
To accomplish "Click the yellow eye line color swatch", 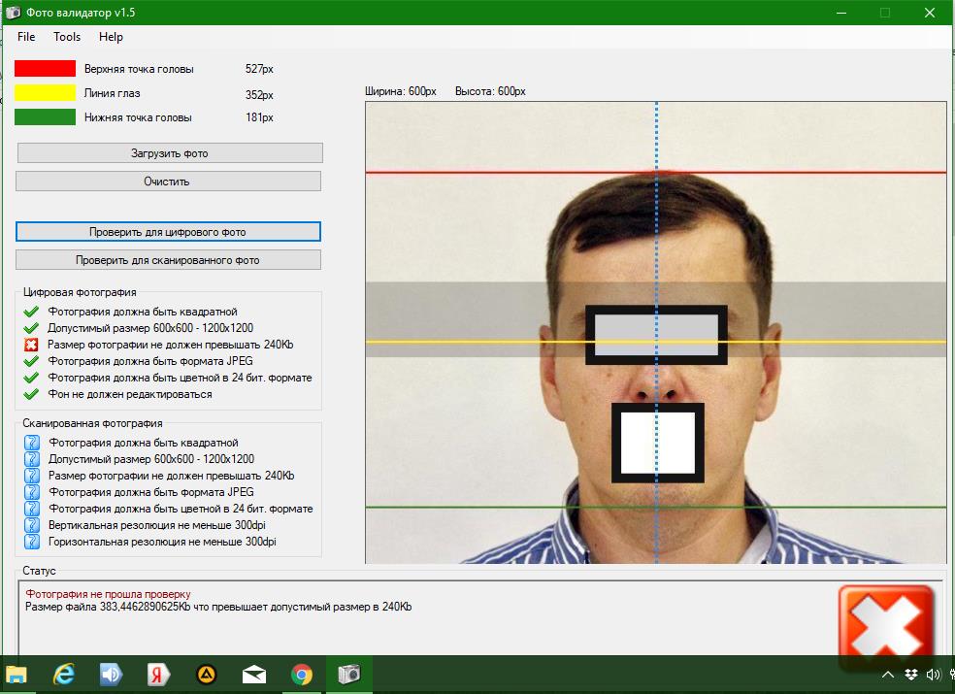I will tap(45, 92).
